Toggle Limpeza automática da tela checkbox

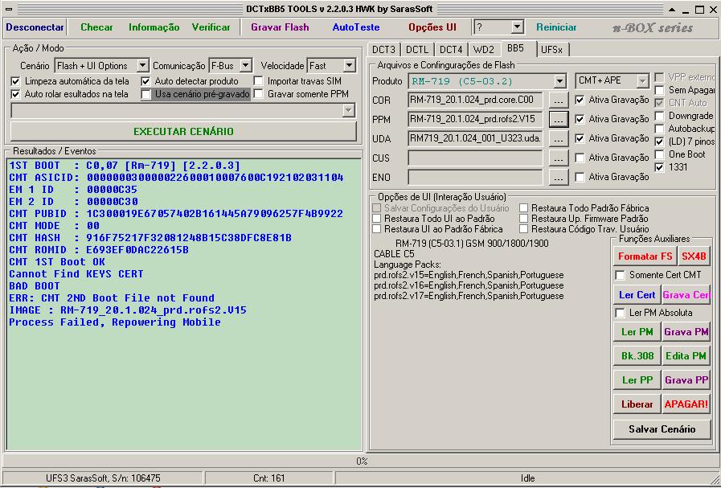coord(15,81)
